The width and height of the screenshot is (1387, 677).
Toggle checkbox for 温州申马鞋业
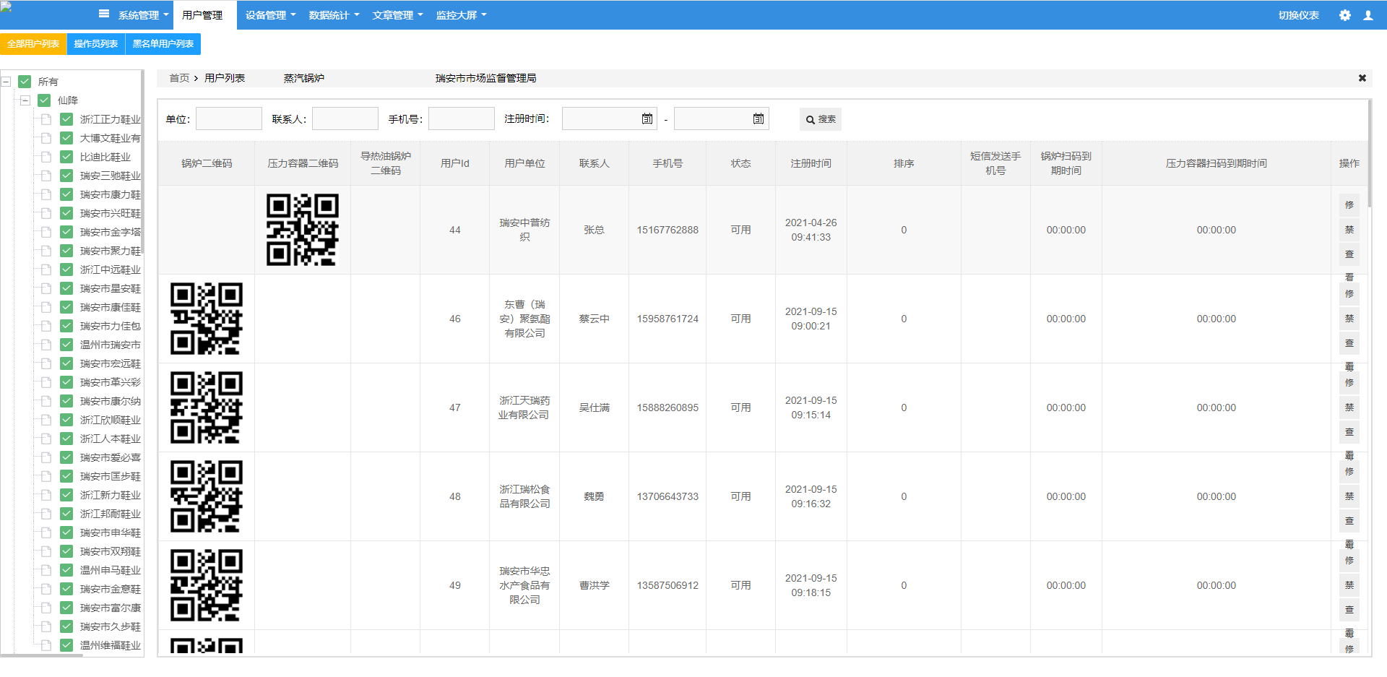tap(66, 570)
